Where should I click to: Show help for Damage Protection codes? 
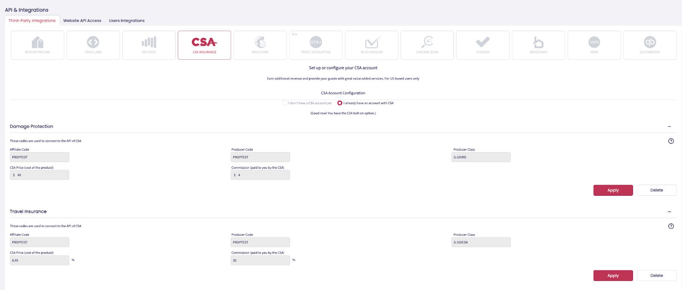pos(671,141)
